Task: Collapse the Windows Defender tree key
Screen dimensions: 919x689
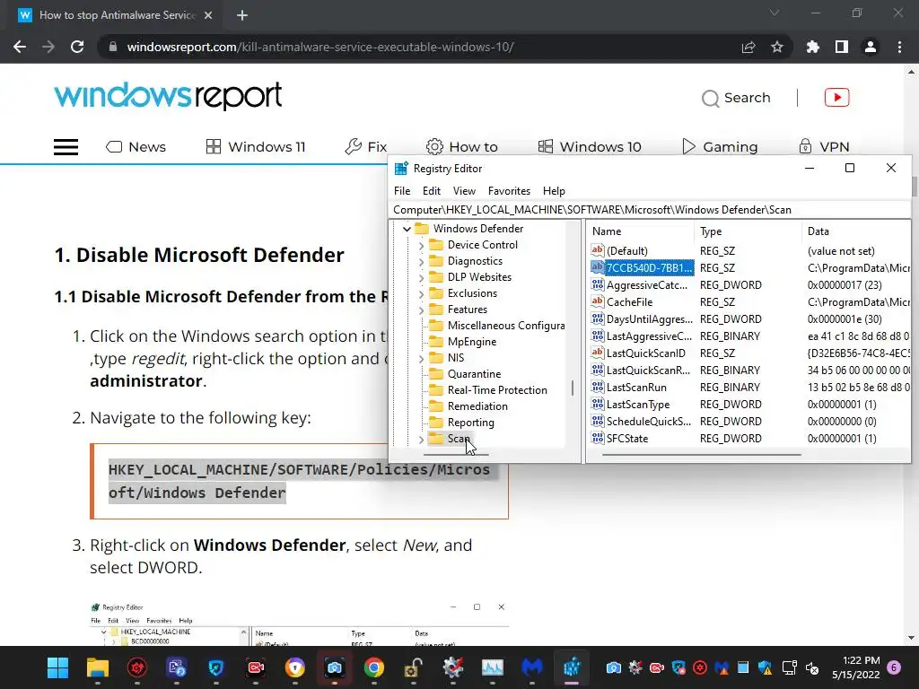Action: click(x=407, y=229)
